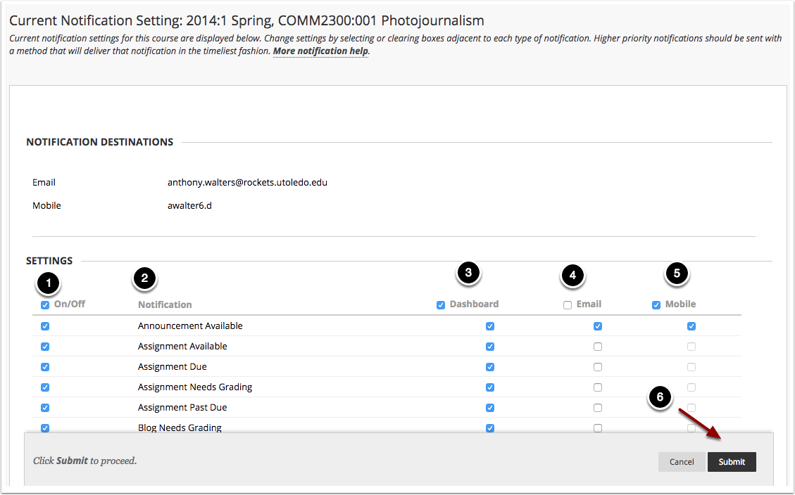Uncheck Mobile for Announcement Available
Screen dimensions: 795x495
point(691,326)
